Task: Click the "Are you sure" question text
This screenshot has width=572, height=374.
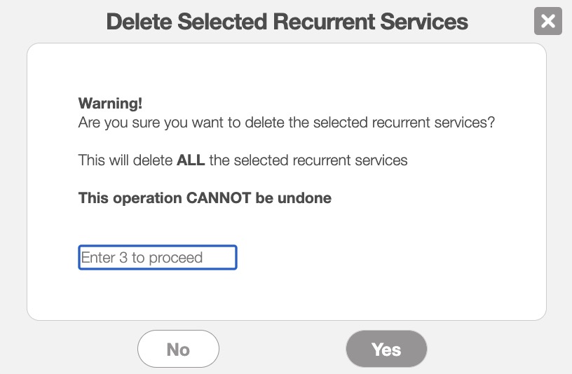Action: point(287,123)
